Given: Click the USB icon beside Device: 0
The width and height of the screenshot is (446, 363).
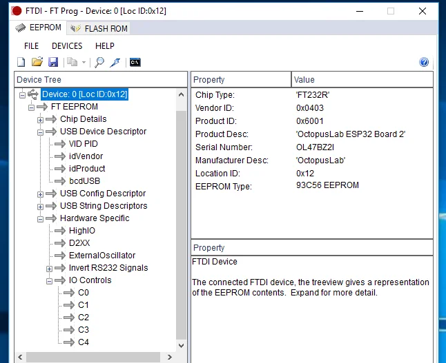Looking at the screenshot, I should click(33, 94).
